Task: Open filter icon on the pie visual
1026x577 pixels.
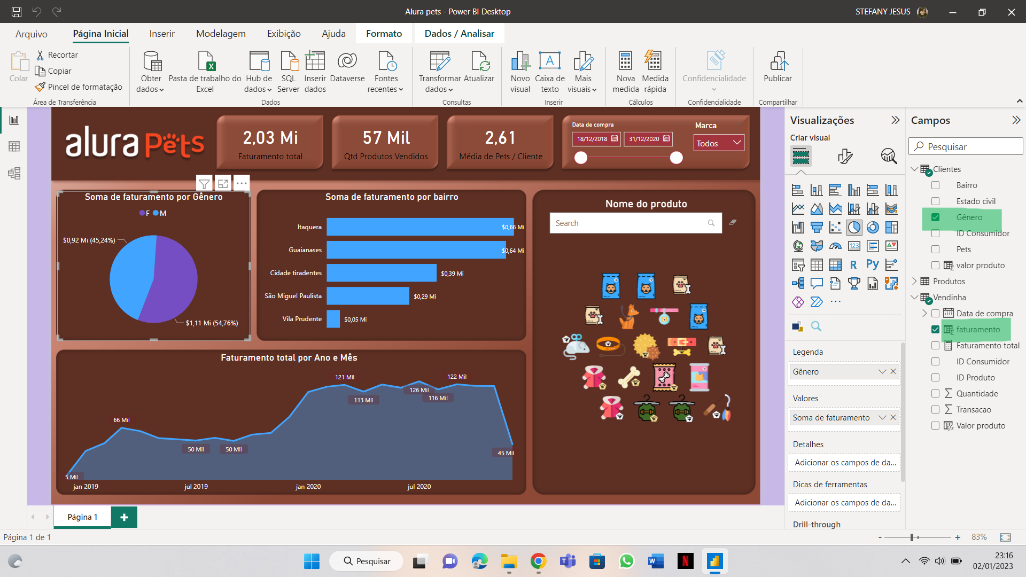Action: coord(204,183)
